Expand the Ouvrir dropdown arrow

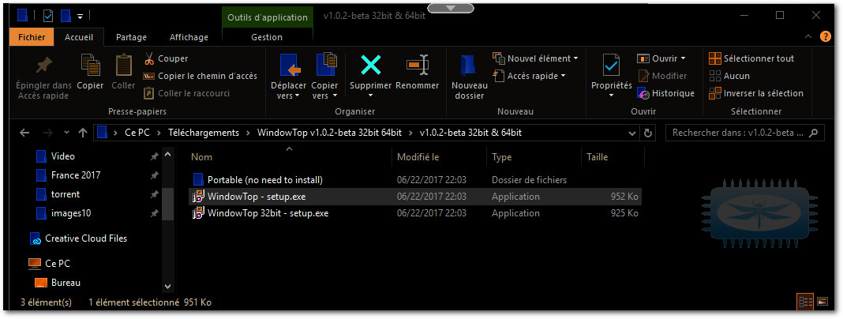(x=684, y=58)
